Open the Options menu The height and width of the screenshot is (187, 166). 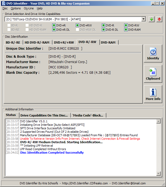point(16,9)
